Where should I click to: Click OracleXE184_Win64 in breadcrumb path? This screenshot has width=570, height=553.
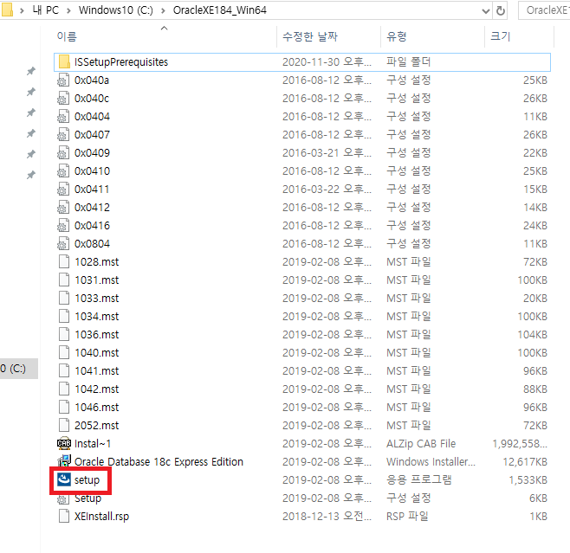click(219, 10)
